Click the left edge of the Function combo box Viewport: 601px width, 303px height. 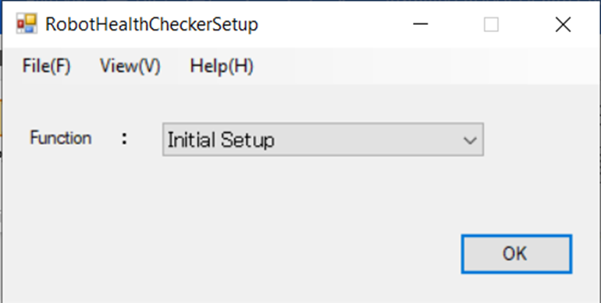coord(164,140)
